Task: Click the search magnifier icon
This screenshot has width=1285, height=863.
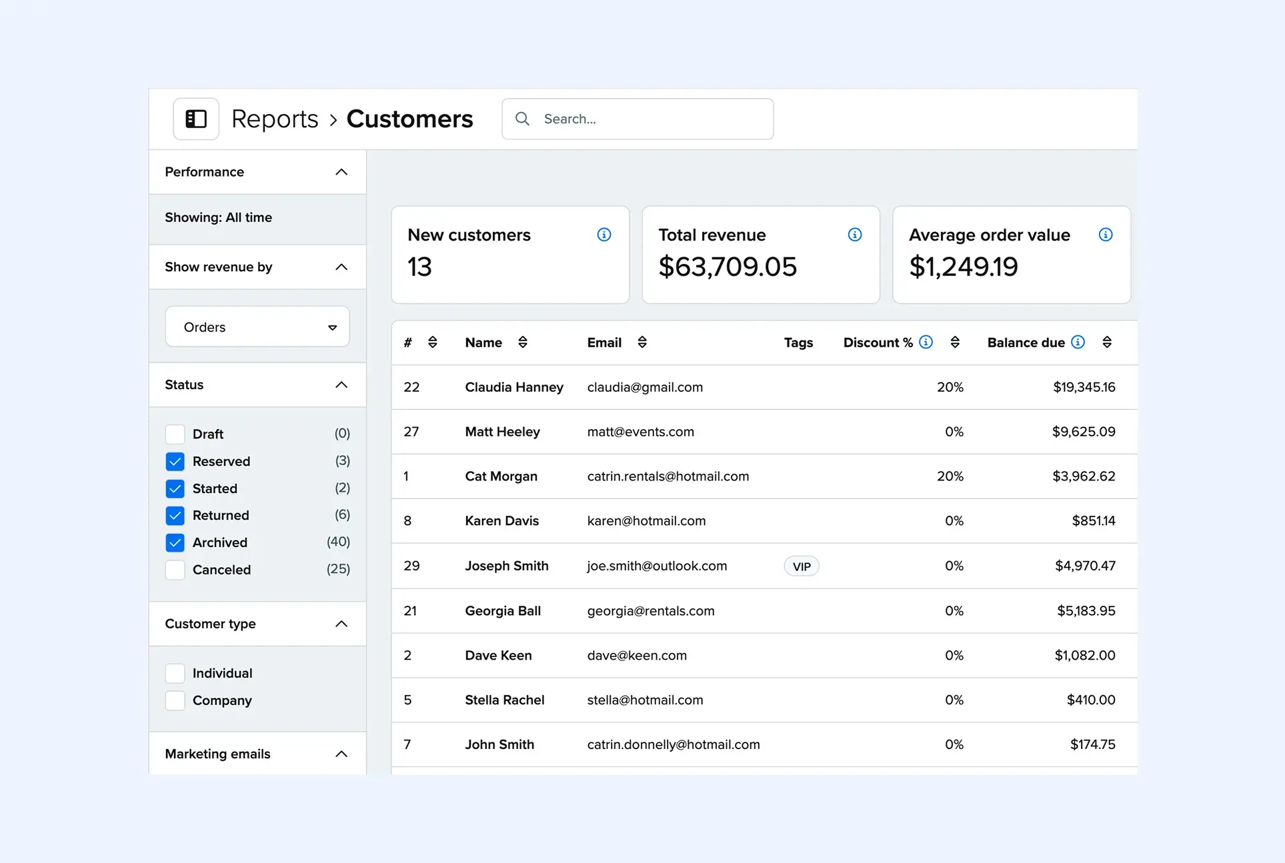Action: (x=523, y=119)
